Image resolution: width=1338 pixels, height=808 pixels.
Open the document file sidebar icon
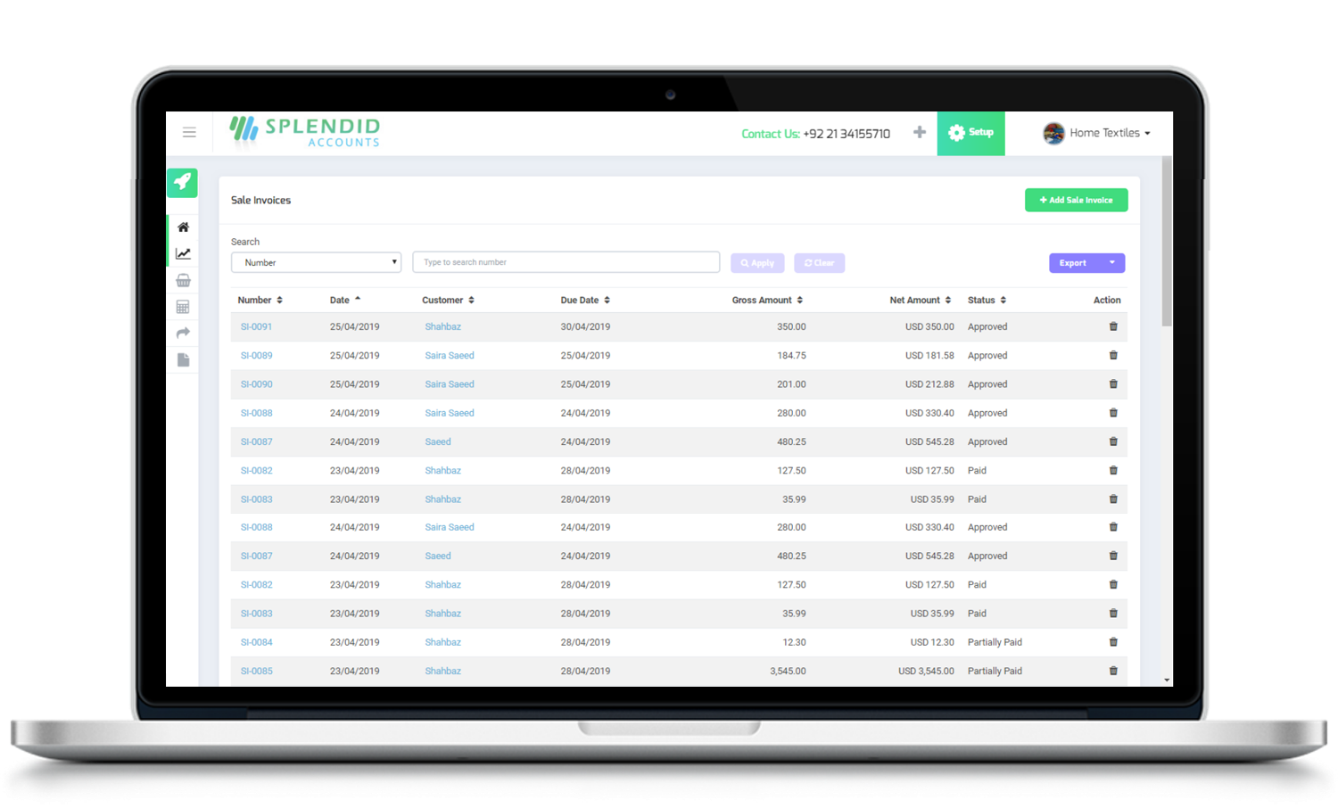(x=183, y=360)
